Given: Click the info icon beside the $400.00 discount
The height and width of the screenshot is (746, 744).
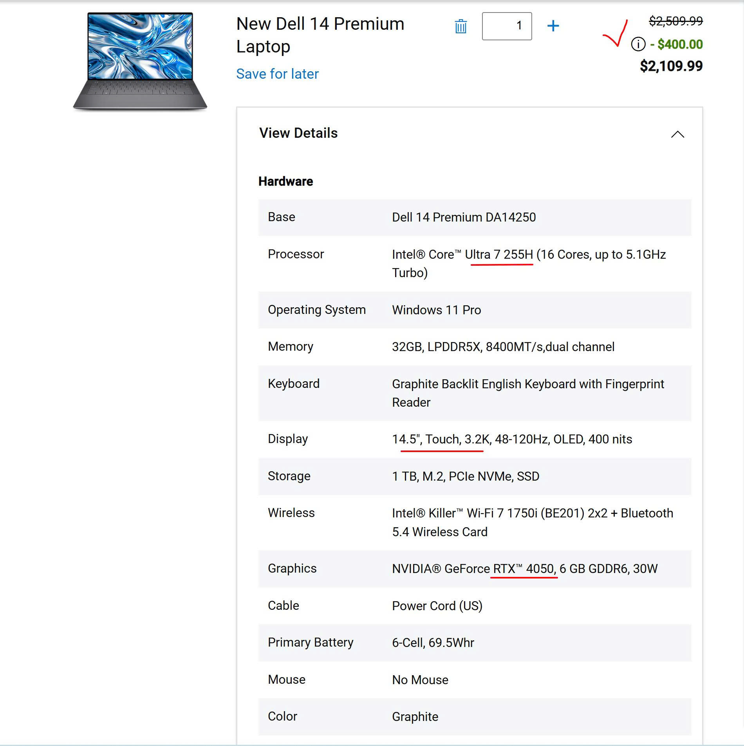Looking at the screenshot, I should [x=638, y=44].
